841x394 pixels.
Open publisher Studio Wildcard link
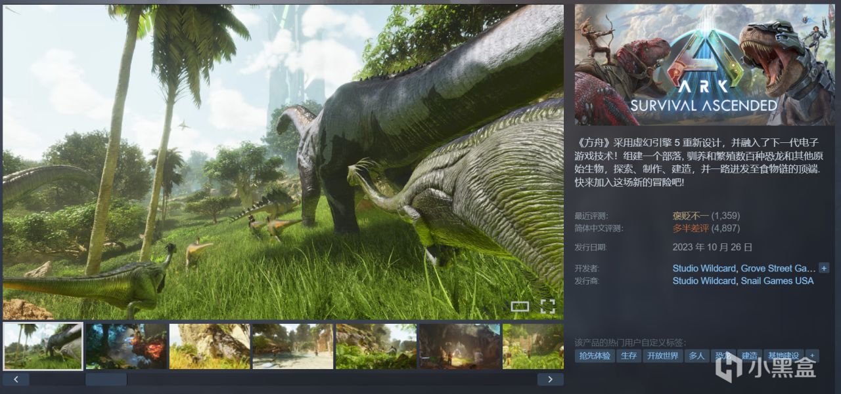(x=704, y=281)
